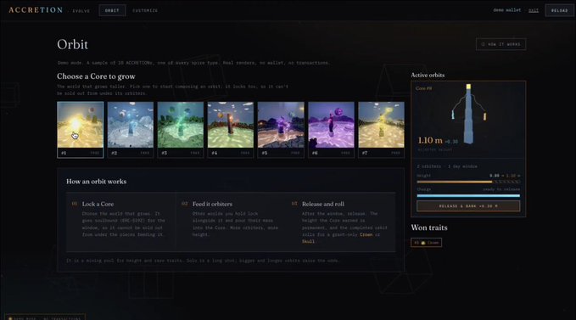Click the Release & Bank button

point(468,206)
